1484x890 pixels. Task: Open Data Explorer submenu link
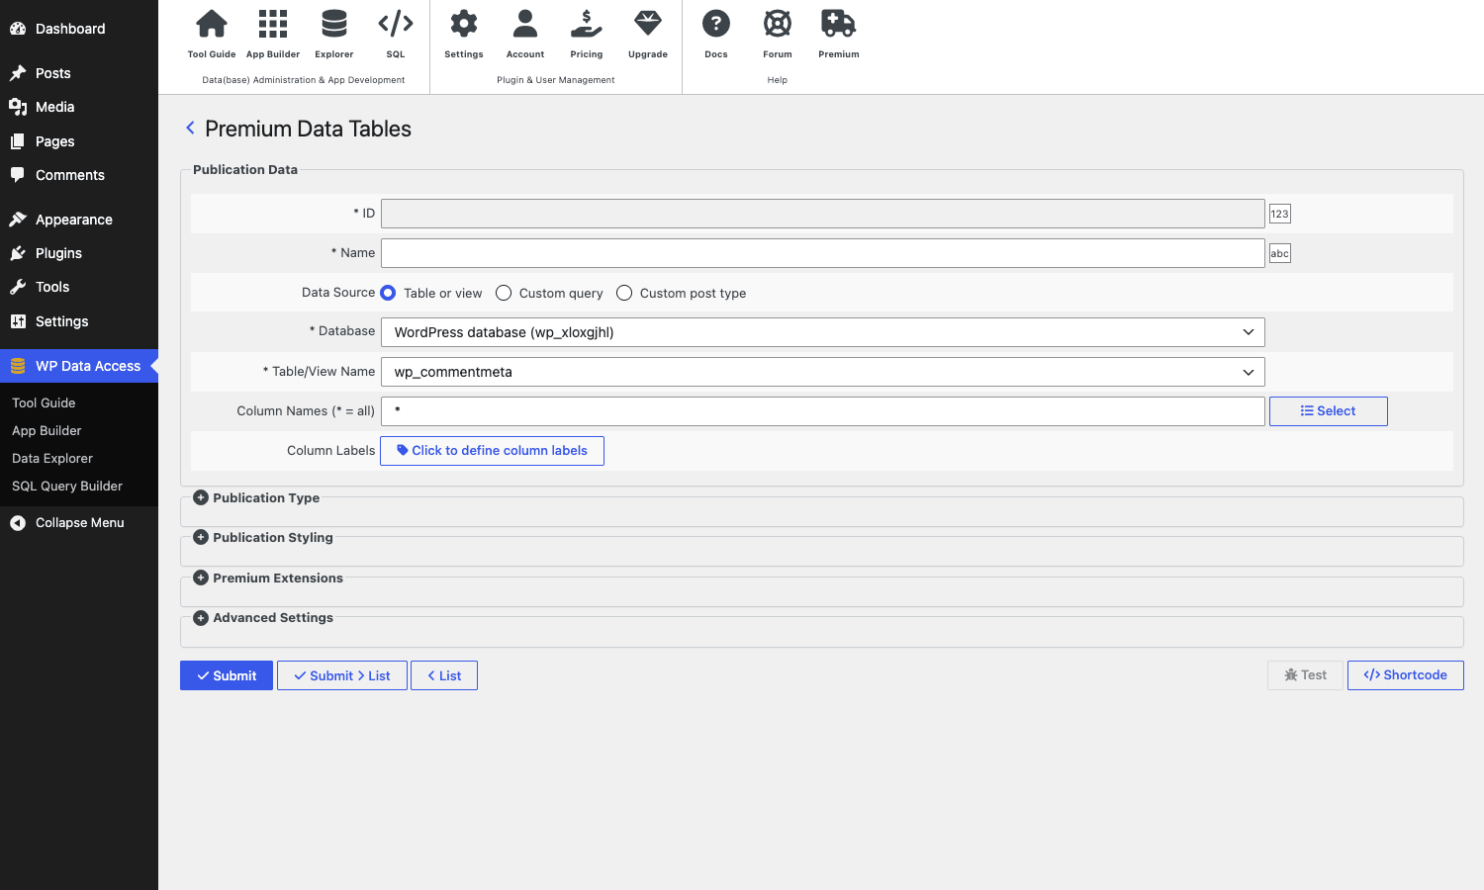coord(52,458)
